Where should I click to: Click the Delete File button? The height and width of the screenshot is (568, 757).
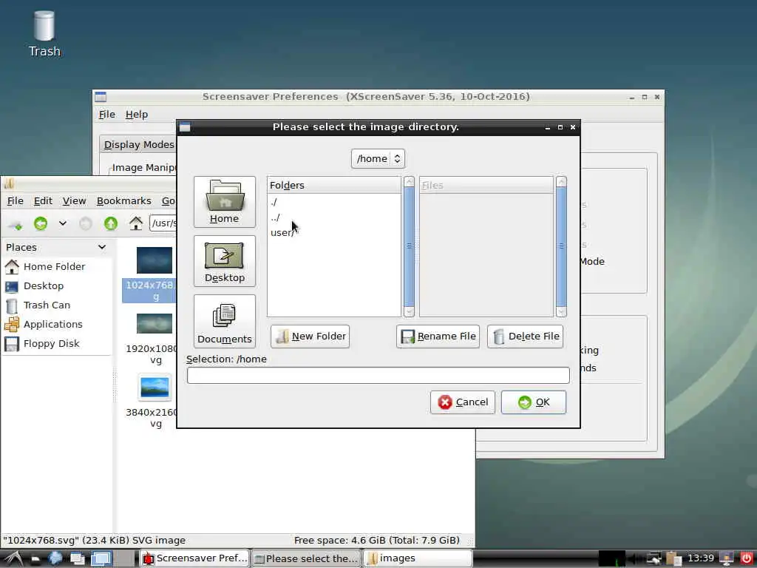click(x=526, y=337)
